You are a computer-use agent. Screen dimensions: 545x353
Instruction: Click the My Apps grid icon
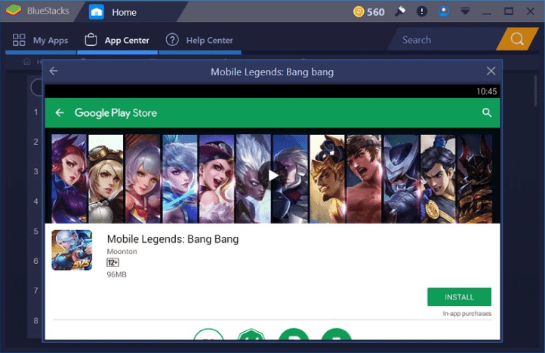pos(19,40)
